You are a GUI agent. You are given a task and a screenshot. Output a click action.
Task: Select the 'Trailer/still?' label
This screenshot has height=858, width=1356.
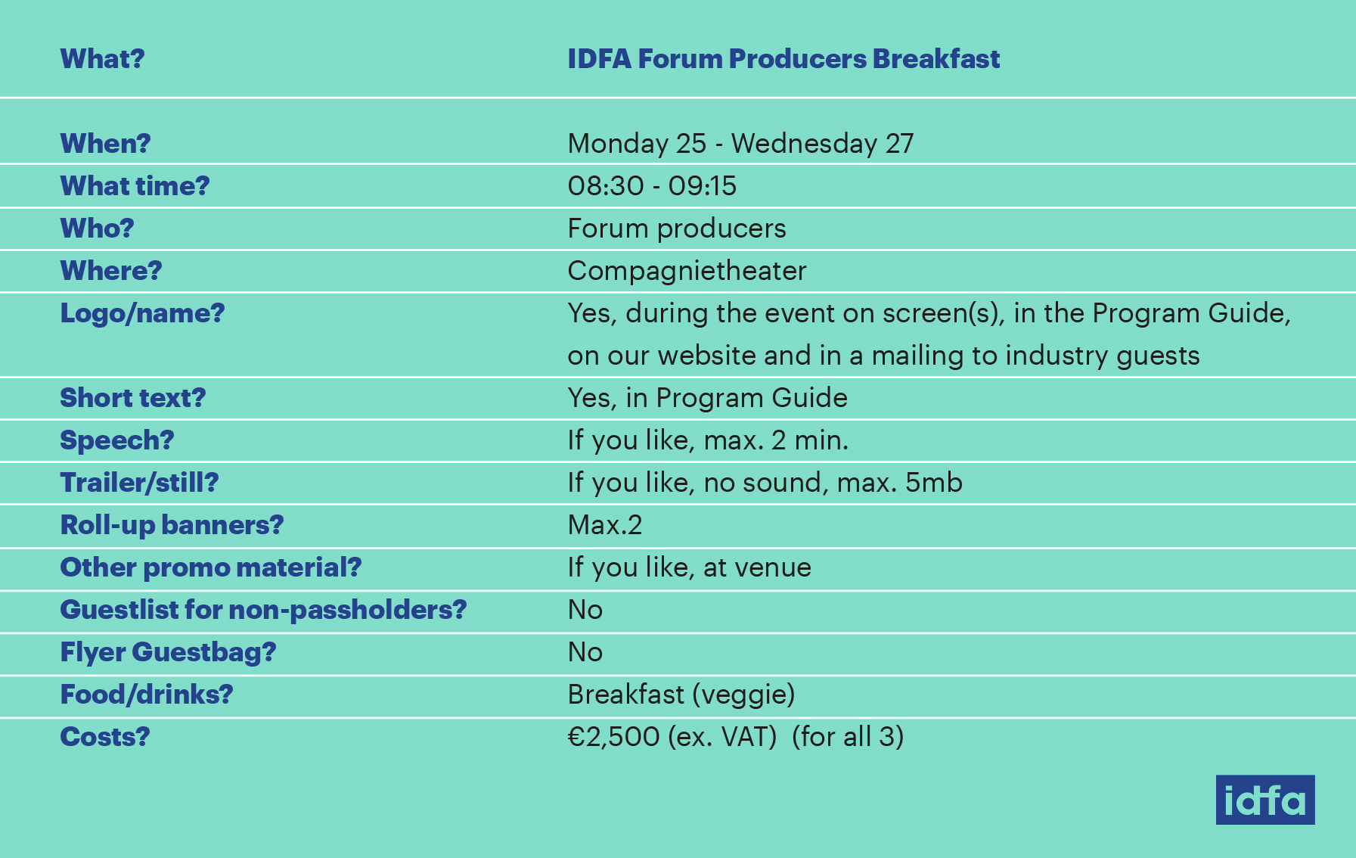[139, 483]
